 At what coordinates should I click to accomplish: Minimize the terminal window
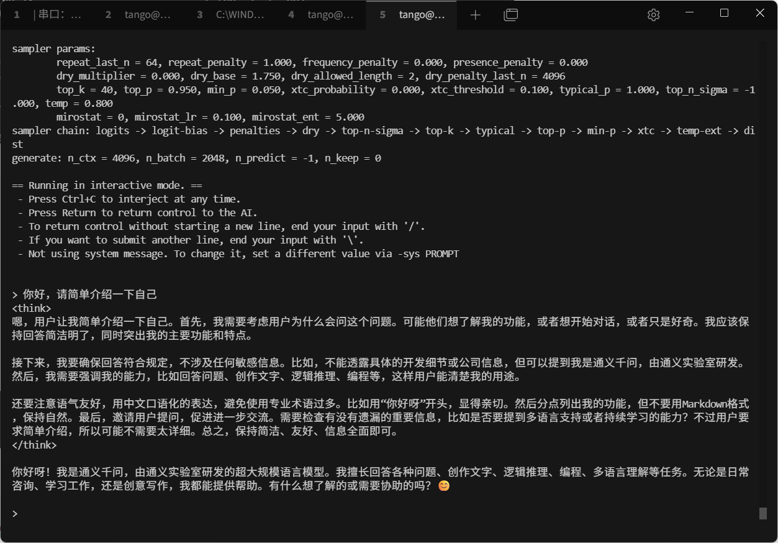tap(689, 13)
